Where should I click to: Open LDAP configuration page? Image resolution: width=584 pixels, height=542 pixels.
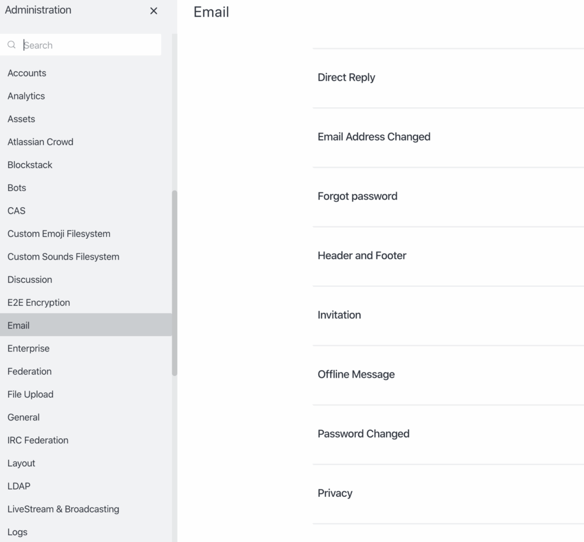point(19,486)
